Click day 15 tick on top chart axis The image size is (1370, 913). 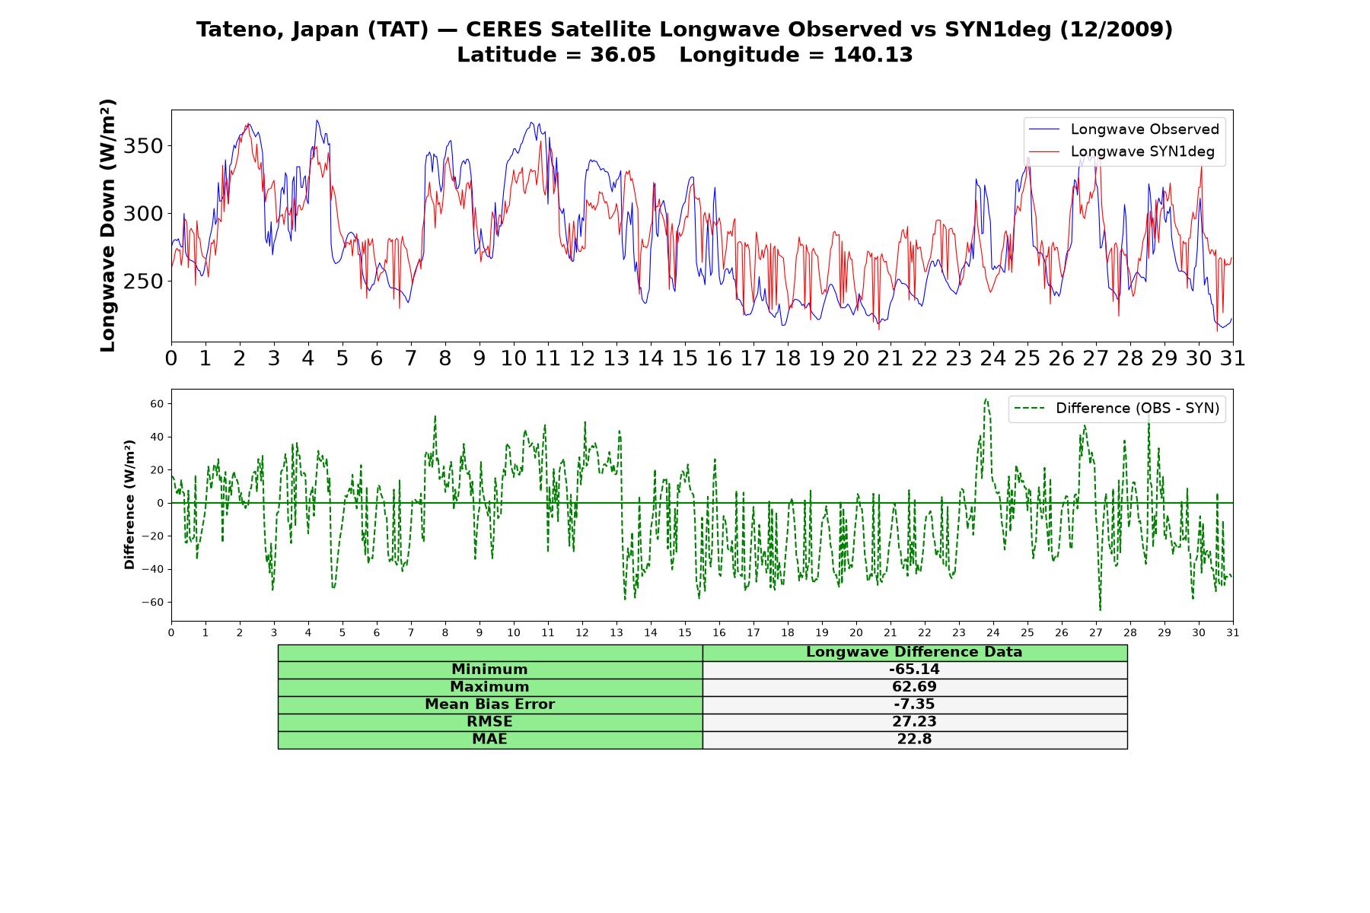685,358
